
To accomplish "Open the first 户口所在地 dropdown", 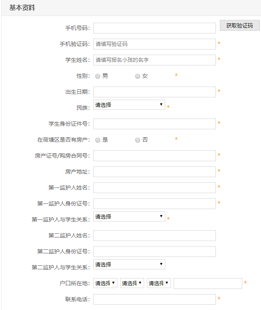I will tap(105, 283).
